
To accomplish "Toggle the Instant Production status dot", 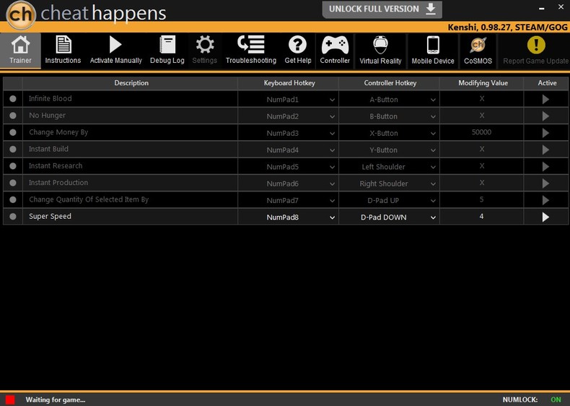I will pyautogui.click(x=13, y=183).
